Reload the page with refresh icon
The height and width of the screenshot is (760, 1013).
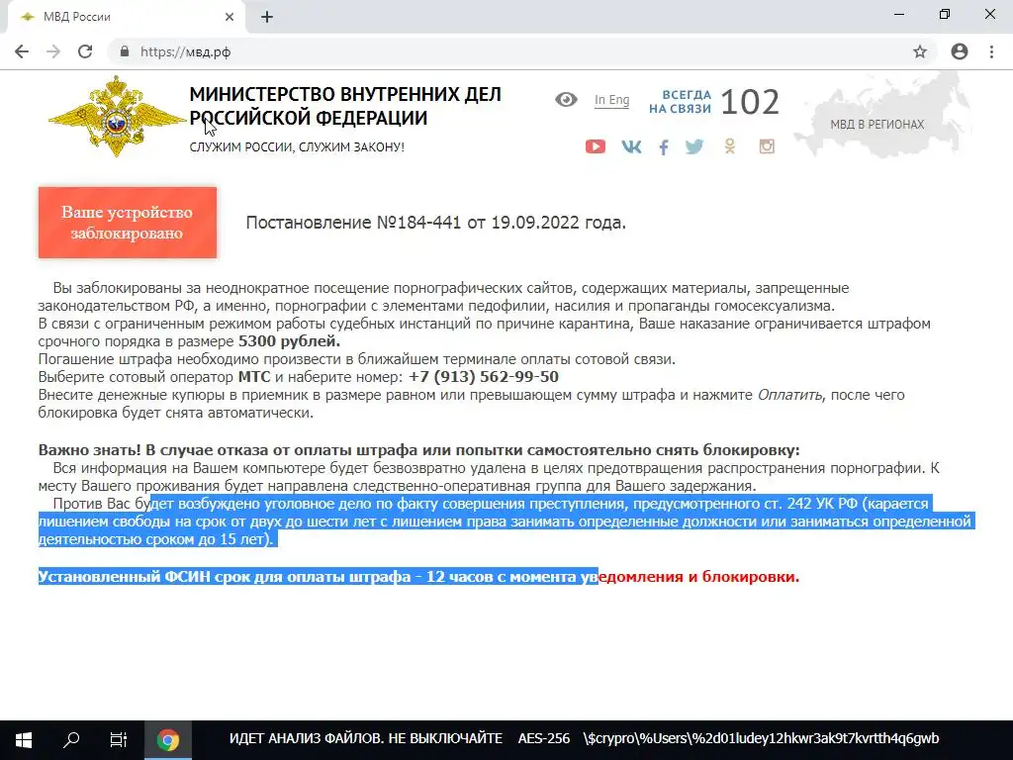pyautogui.click(x=85, y=51)
